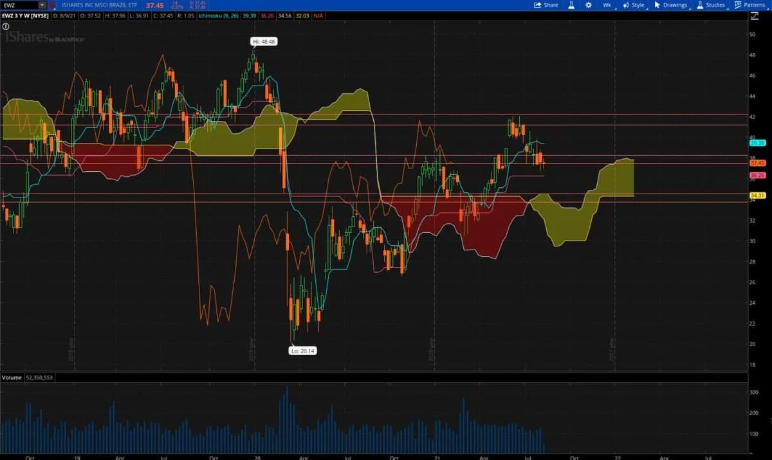Image resolution: width=772 pixels, height=460 pixels.
Task: Click the red symbol link color icon
Action: (x=52, y=5)
